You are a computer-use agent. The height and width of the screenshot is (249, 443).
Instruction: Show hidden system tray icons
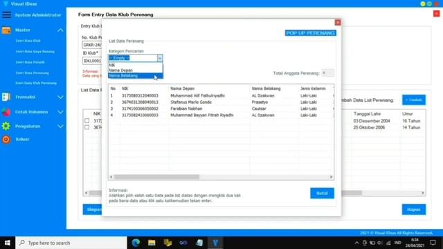[357, 243]
